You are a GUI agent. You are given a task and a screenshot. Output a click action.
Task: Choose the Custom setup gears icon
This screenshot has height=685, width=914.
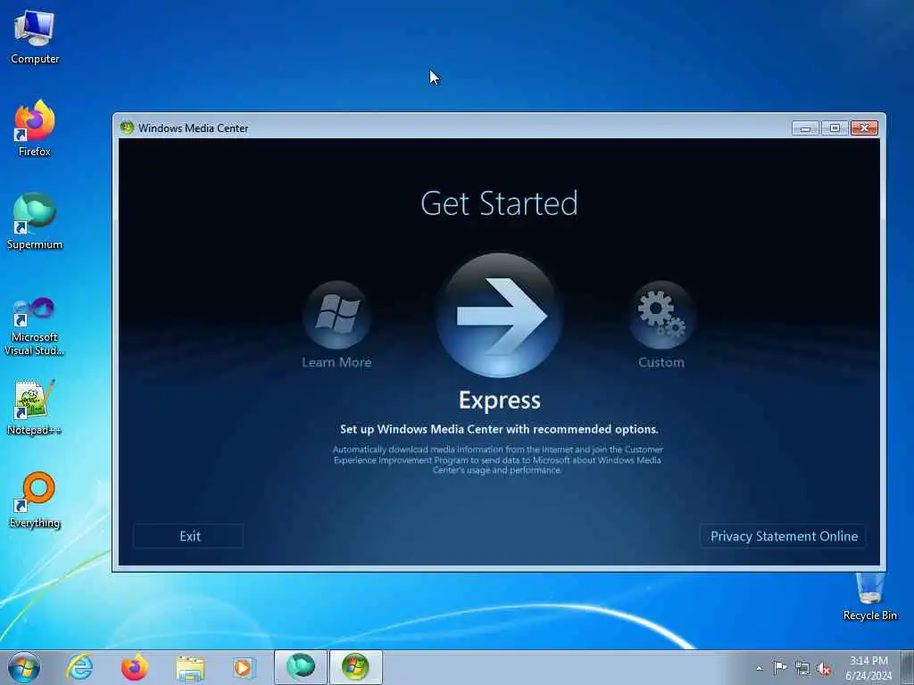661,315
